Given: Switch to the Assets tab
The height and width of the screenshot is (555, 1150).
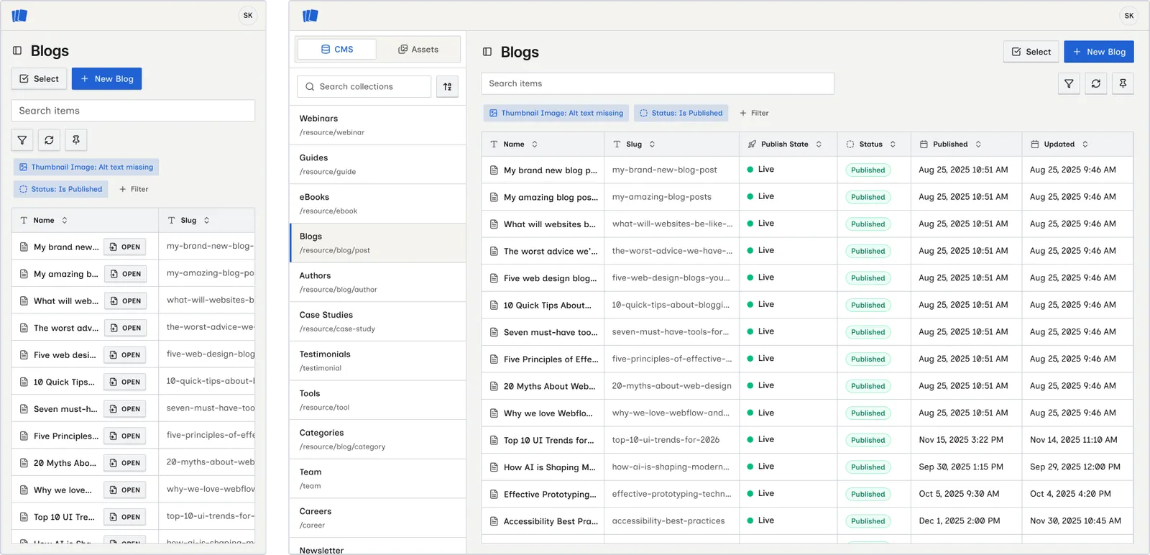Looking at the screenshot, I should pos(418,49).
